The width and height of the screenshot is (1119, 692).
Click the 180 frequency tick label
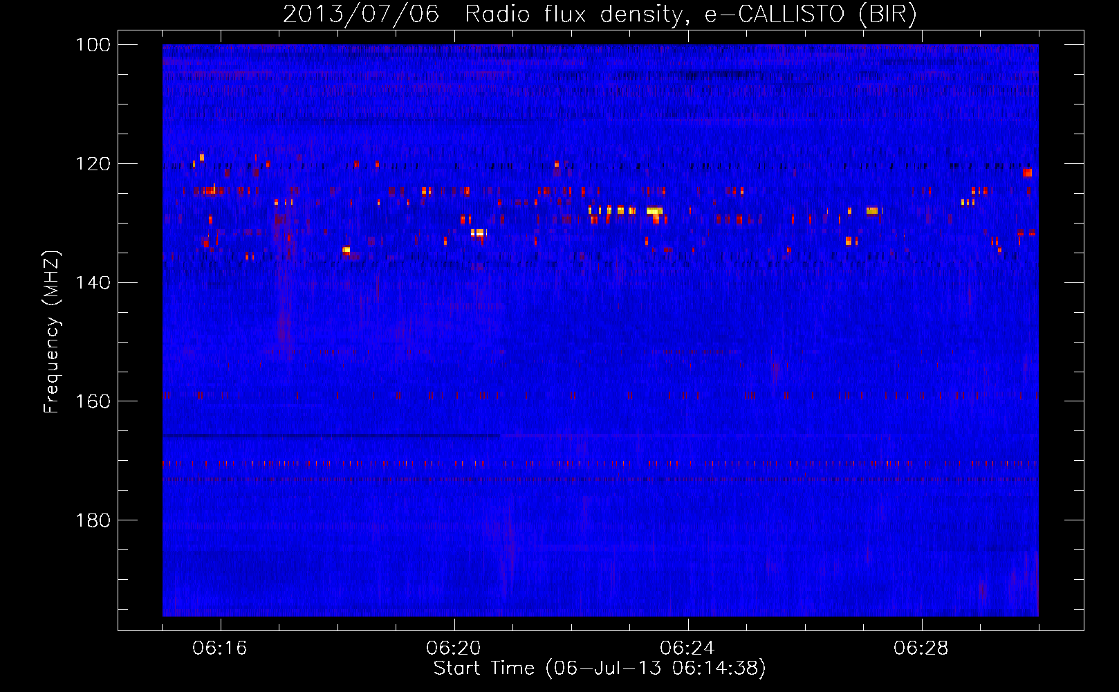click(x=92, y=520)
